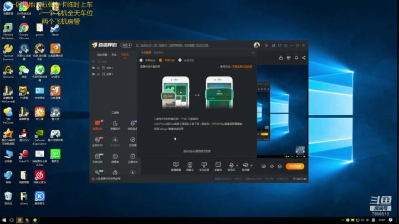Open the 全民乐PK tool icon
The image size is (399, 224).
98,142
